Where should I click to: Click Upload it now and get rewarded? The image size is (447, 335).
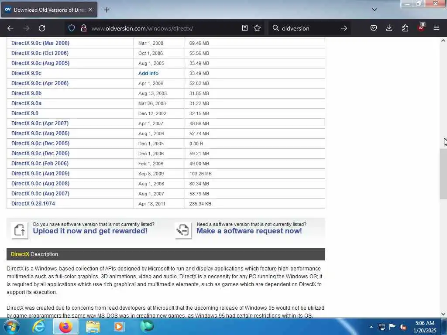(x=90, y=231)
